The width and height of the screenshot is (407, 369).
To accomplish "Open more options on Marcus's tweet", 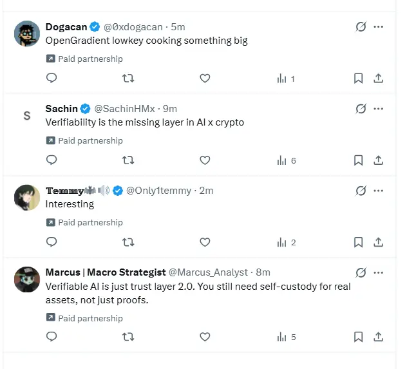I will pyautogui.click(x=379, y=272).
